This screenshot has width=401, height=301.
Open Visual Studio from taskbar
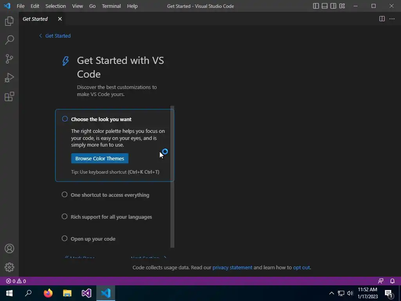87,293
